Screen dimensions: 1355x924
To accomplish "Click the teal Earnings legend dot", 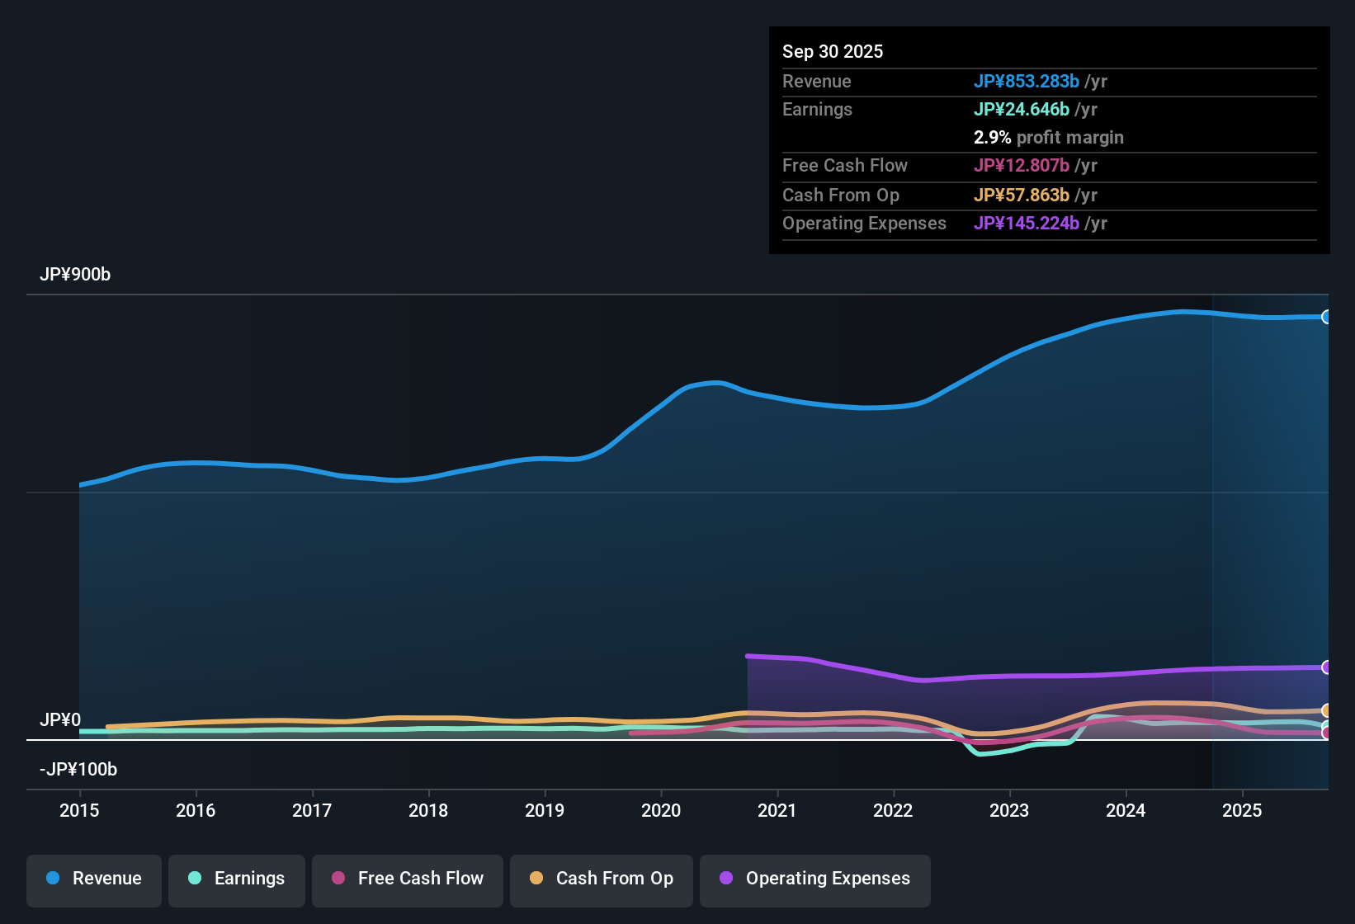I will [195, 879].
